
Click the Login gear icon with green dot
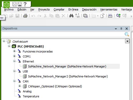[118, 16]
